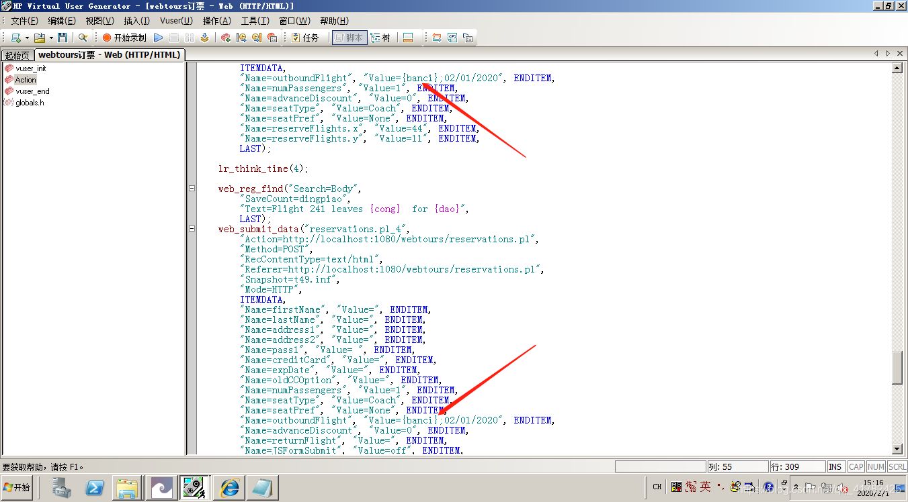Click the Stop replay square icon
Image resolution: width=908 pixels, height=502 pixels.
click(174, 38)
